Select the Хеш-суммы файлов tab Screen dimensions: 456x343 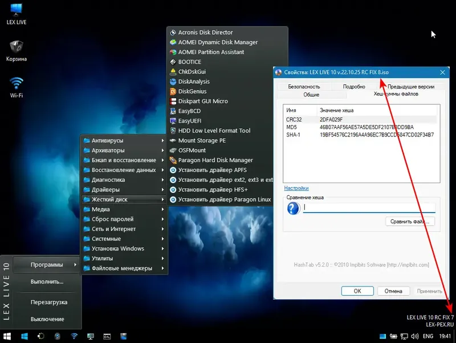click(396, 94)
